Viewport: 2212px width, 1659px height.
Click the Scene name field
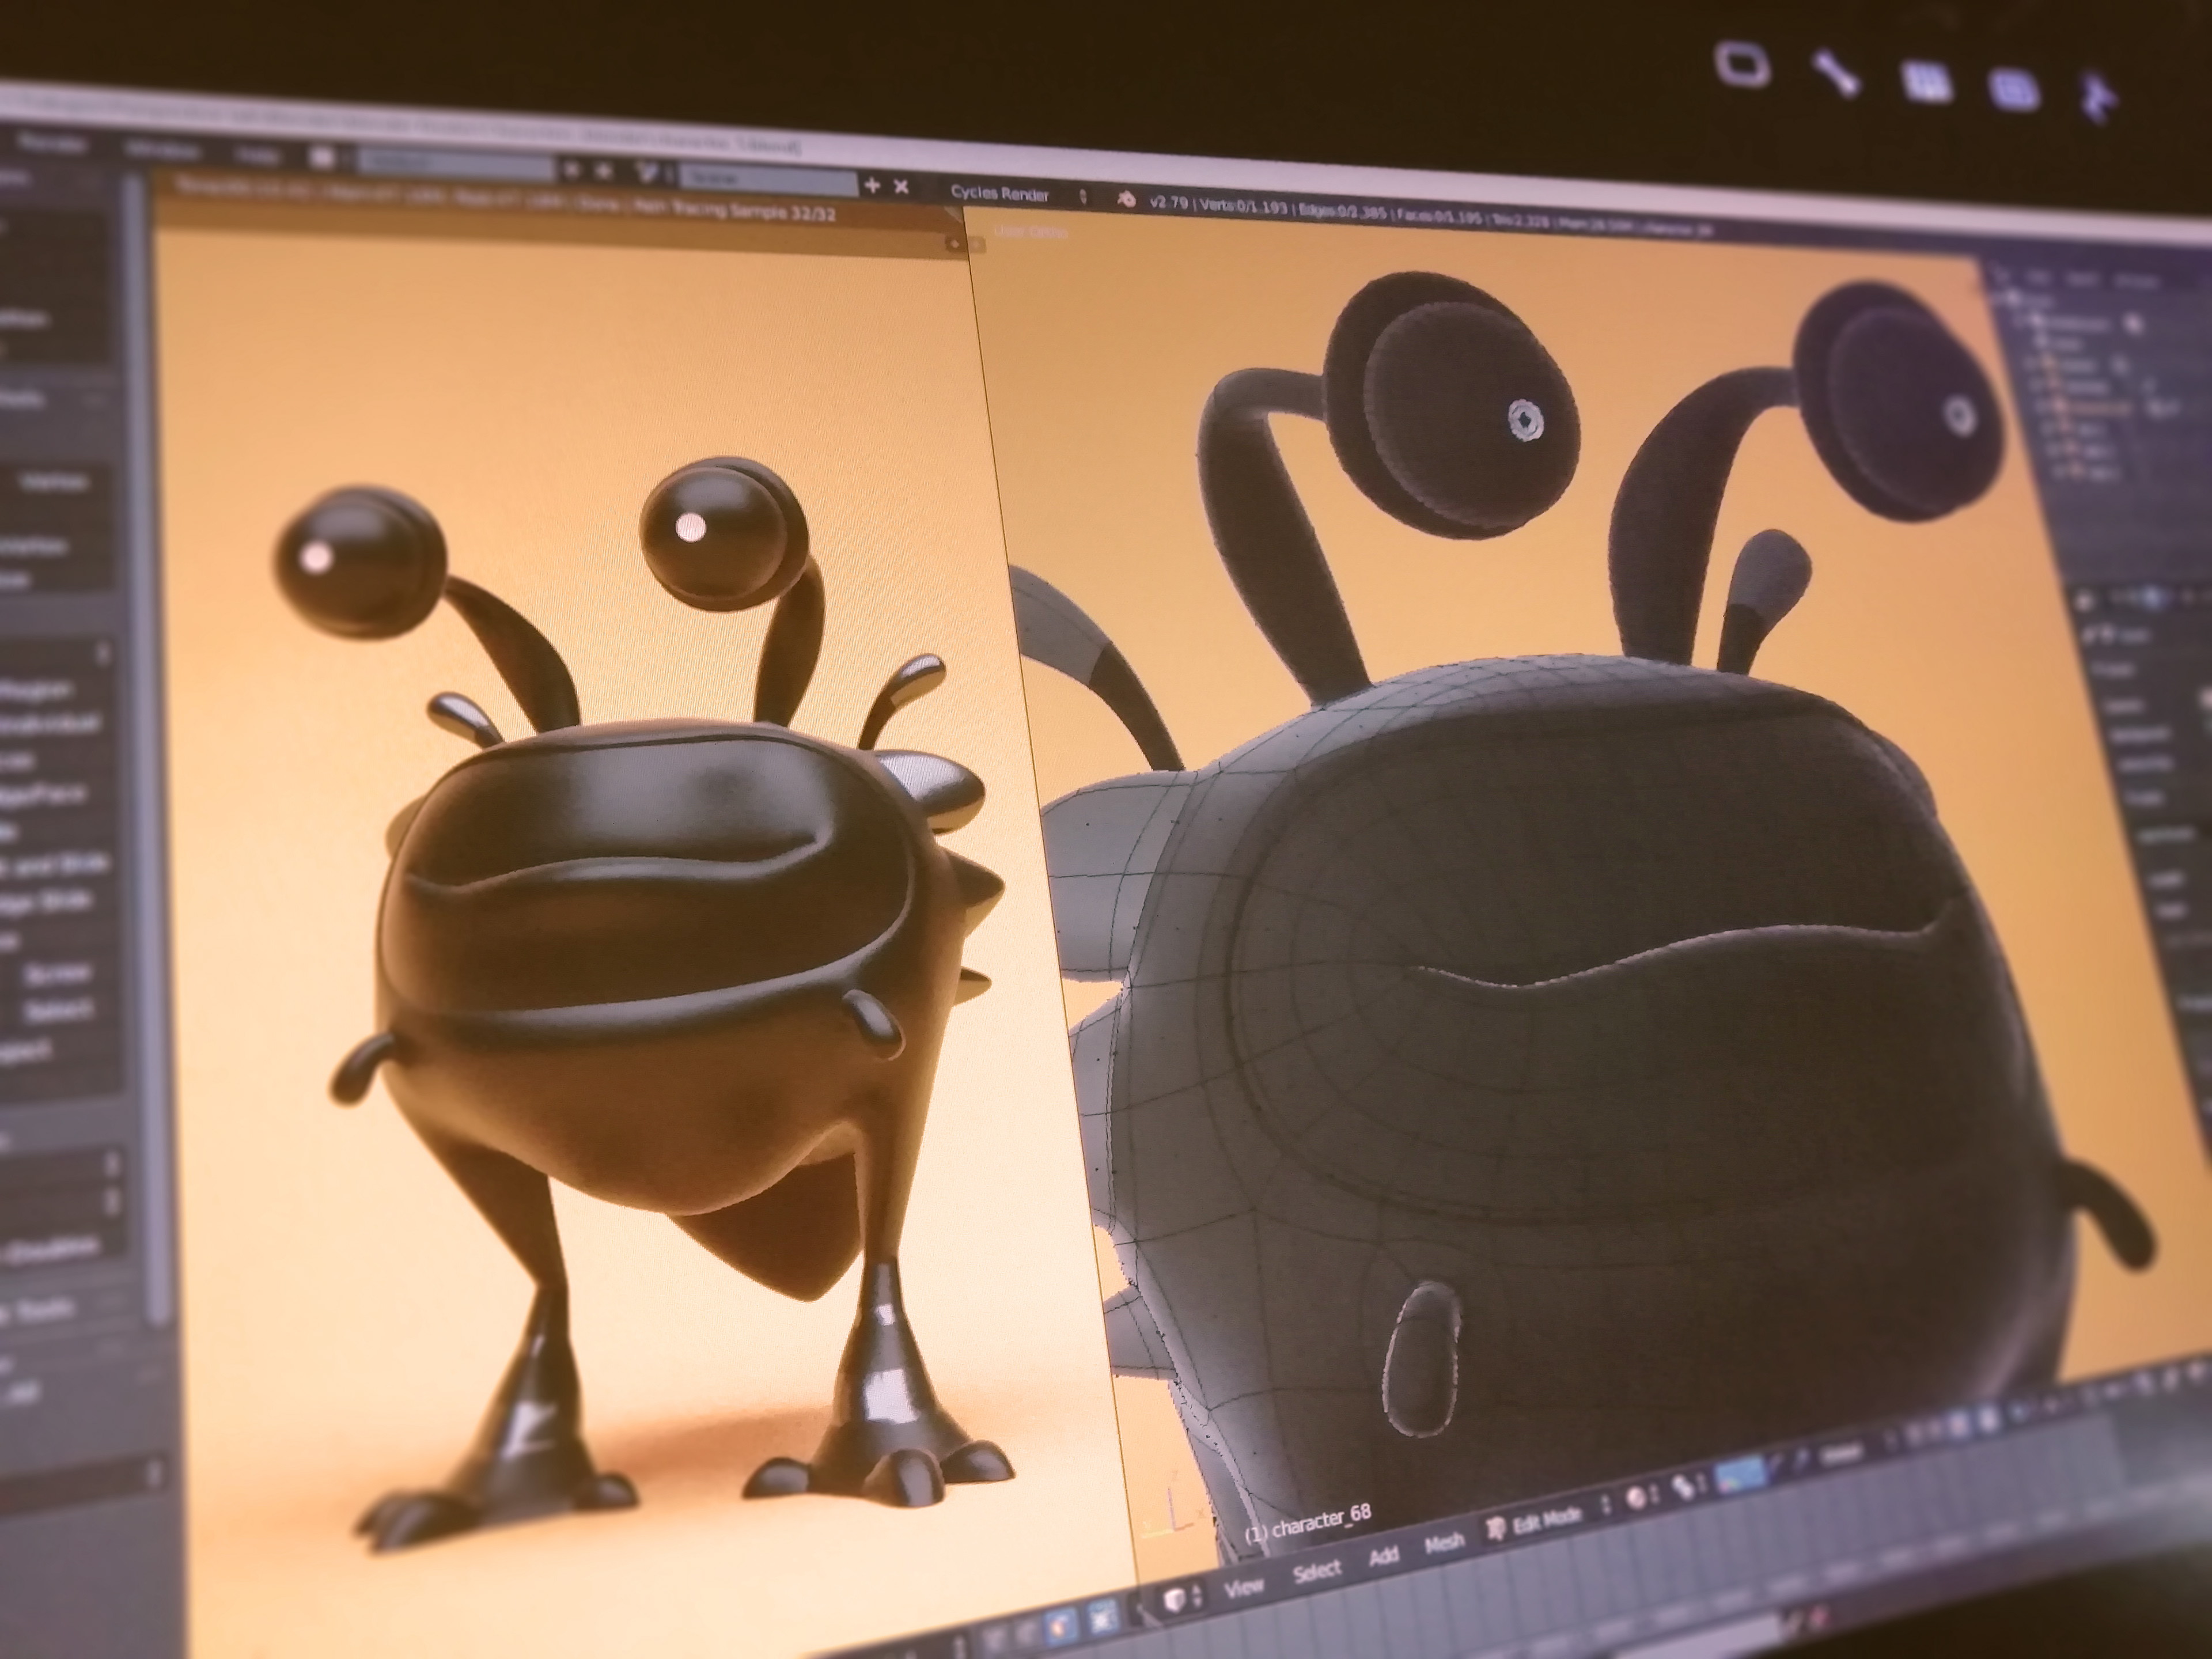click(x=768, y=179)
